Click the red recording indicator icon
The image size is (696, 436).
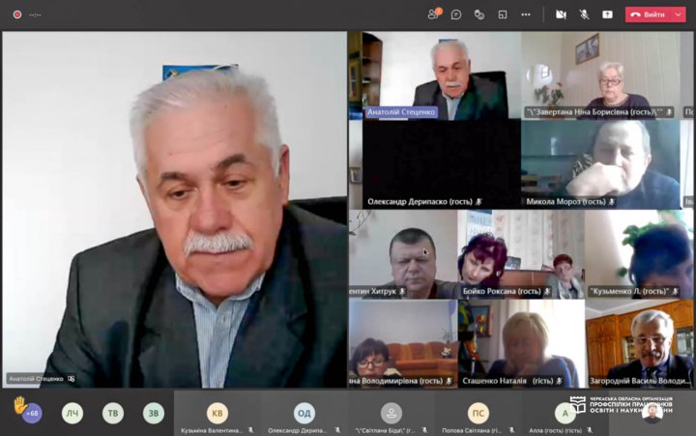click(16, 15)
